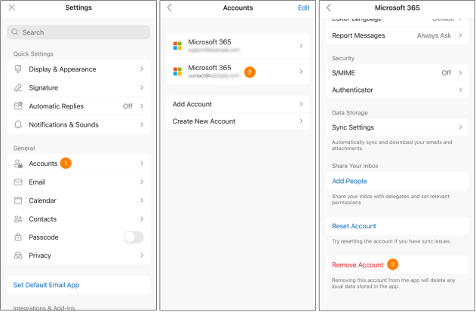Expand the Add Account chevron
This screenshot has height=312, width=476.
coord(301,104)
